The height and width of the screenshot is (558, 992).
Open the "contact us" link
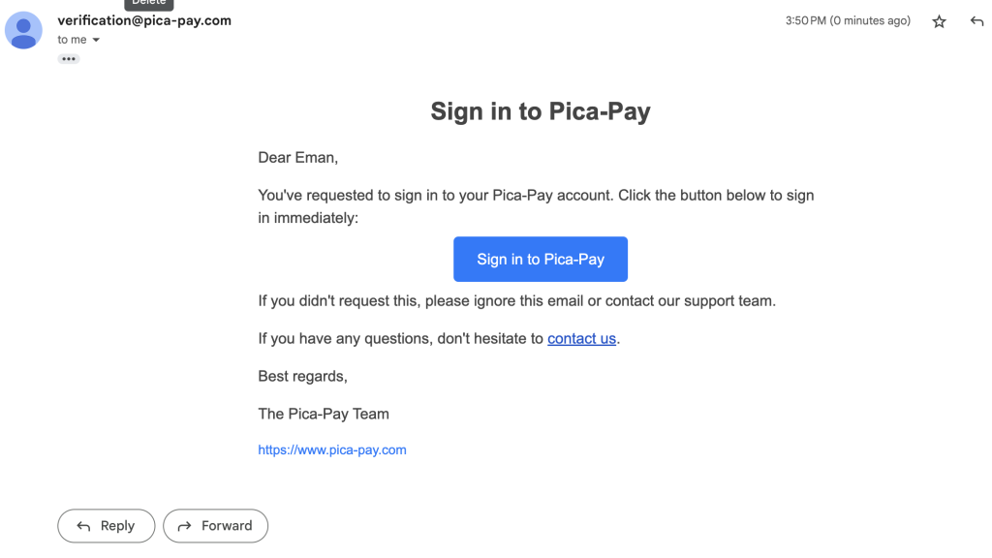click(581, 338)
